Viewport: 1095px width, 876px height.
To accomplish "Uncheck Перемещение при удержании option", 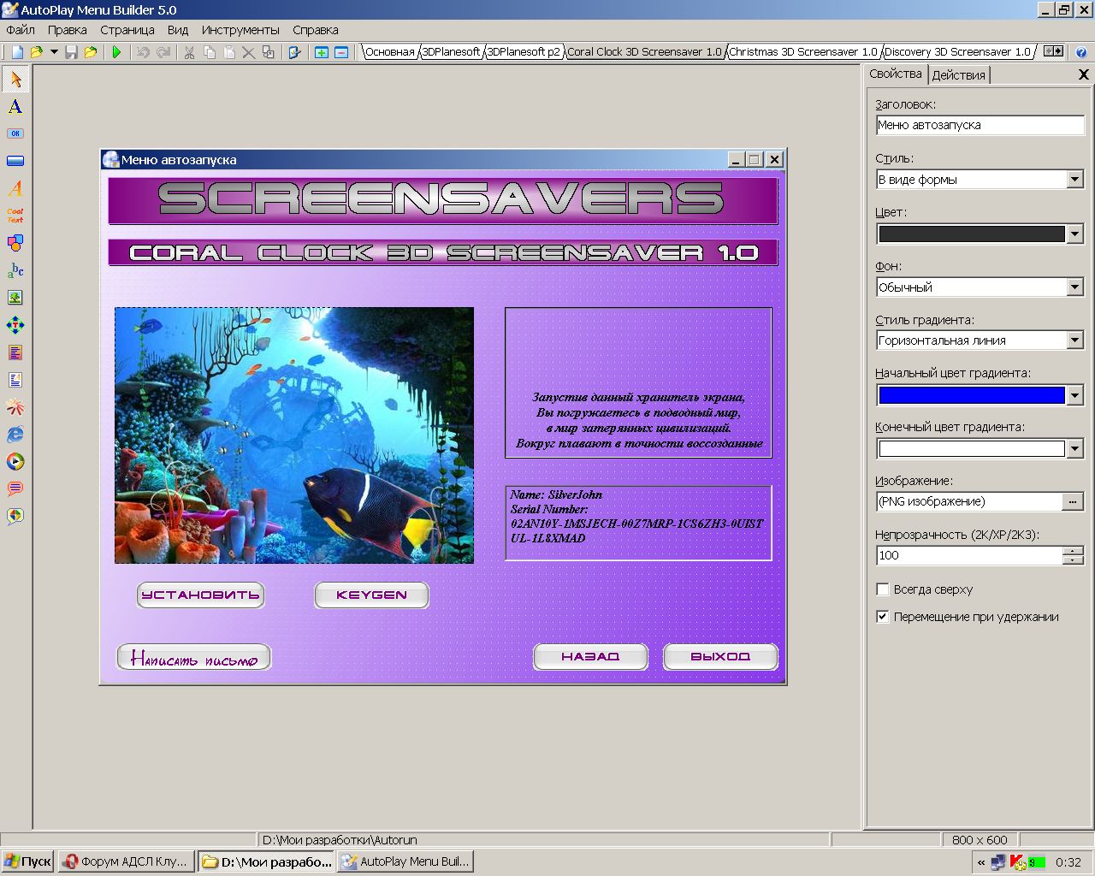I will (x=883, y=617).
